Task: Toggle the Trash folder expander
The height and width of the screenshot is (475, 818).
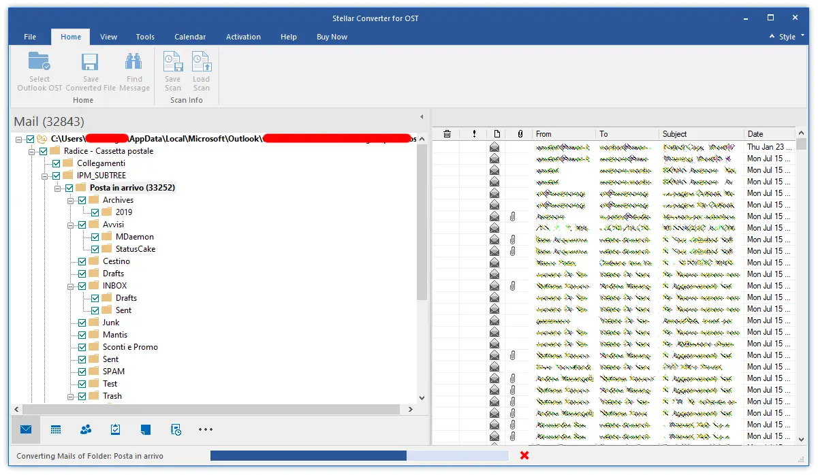Action: [71, 396]
